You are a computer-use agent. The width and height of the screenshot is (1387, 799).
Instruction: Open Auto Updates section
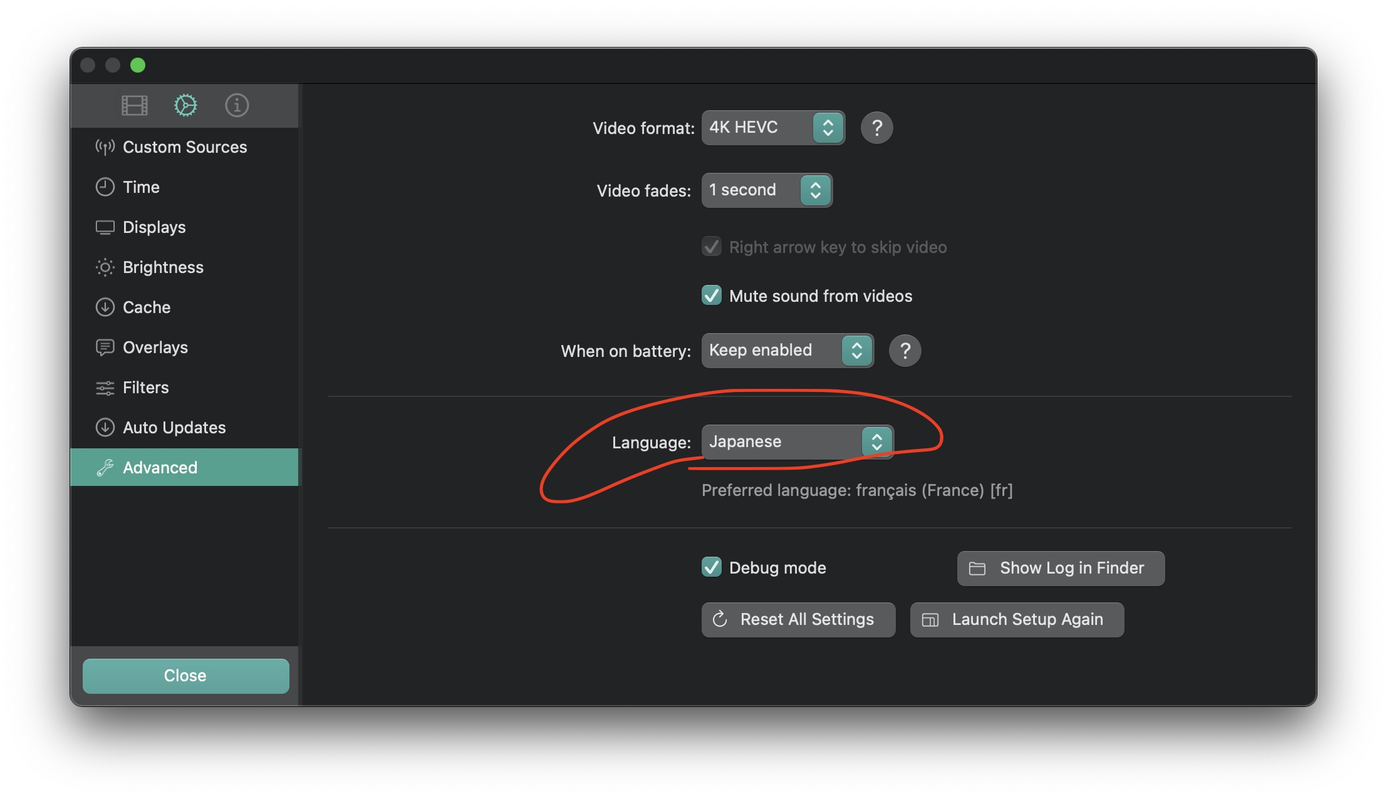tap(185, 428)
